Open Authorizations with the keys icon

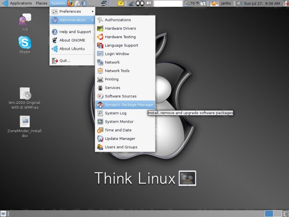[125, 20]
